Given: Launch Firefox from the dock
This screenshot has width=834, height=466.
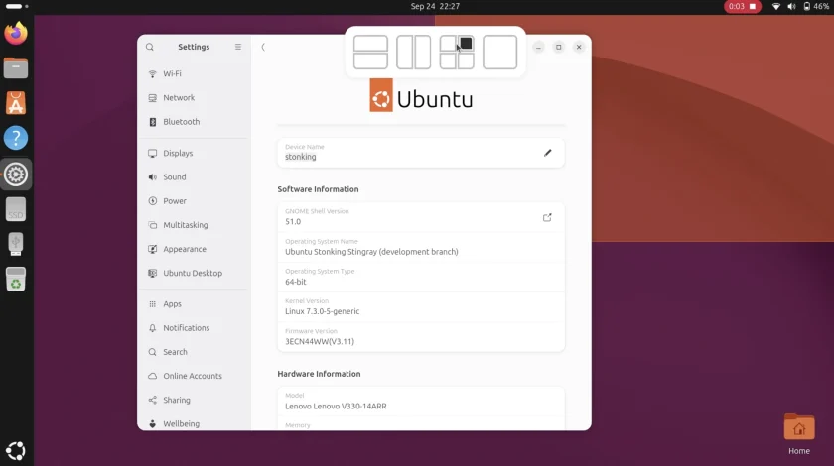Looking at the screenshot, I should [x=16, y=33].
